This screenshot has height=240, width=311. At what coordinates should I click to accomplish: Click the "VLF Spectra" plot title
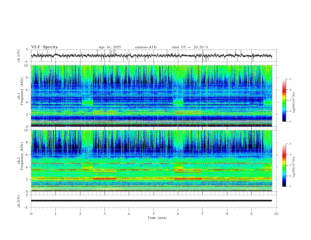pyautogui.click(x=44, y=47)
